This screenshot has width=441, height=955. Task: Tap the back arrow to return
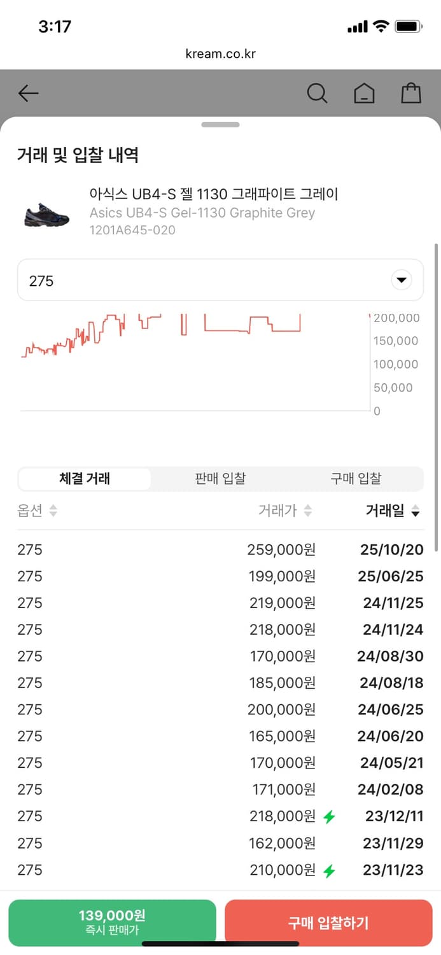28,93
